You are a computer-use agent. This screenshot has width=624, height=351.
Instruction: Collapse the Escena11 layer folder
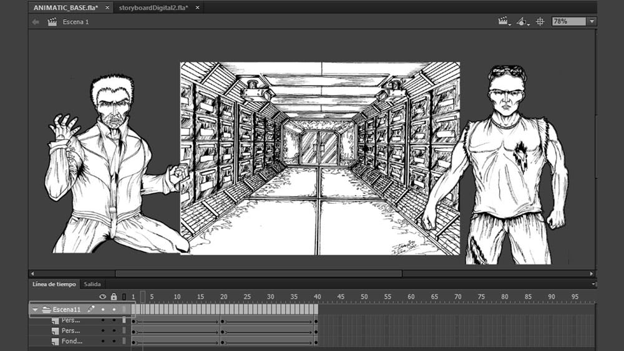(x=36, y=309)
